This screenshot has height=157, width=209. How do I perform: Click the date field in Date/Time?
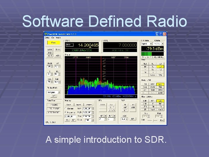tap(54, 105)
